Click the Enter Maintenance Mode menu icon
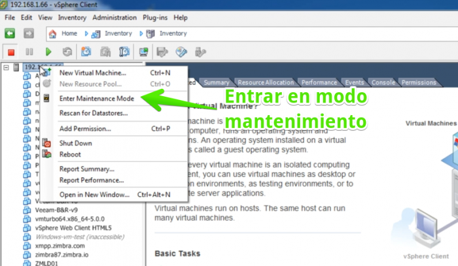The height and width of the screenshot is (266, 458). point(46,98)
